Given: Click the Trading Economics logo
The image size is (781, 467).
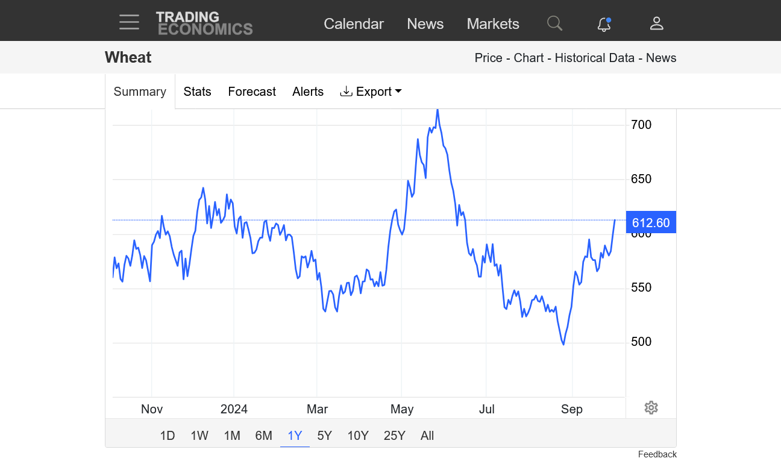Looking at the screenshot, I should pos(204,24).
